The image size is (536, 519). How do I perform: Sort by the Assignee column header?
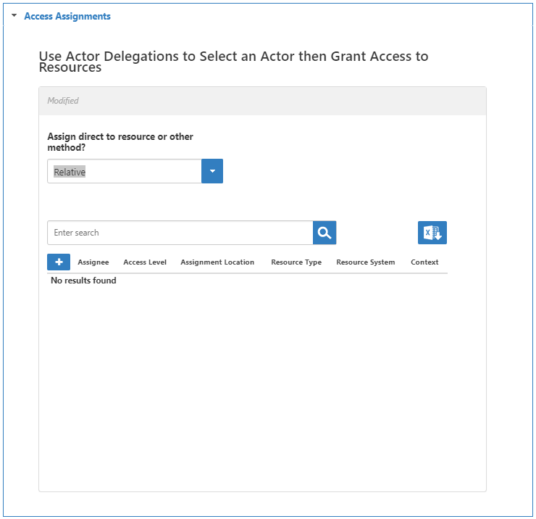point(93,262)
